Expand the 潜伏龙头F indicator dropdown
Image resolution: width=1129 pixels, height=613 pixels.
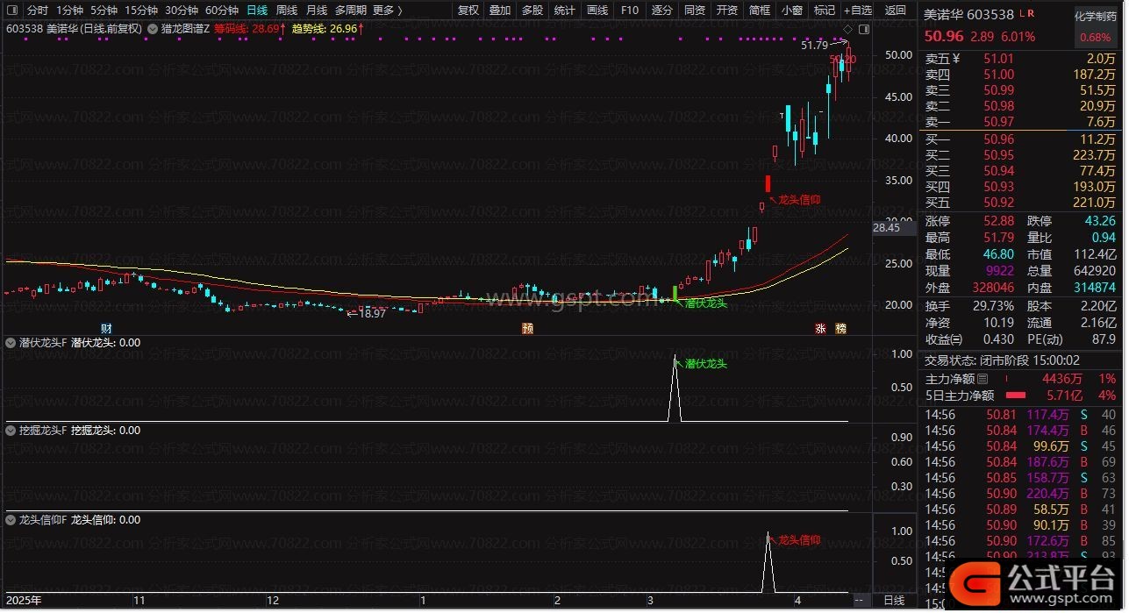pyautogui.click(x=11, y=343)
